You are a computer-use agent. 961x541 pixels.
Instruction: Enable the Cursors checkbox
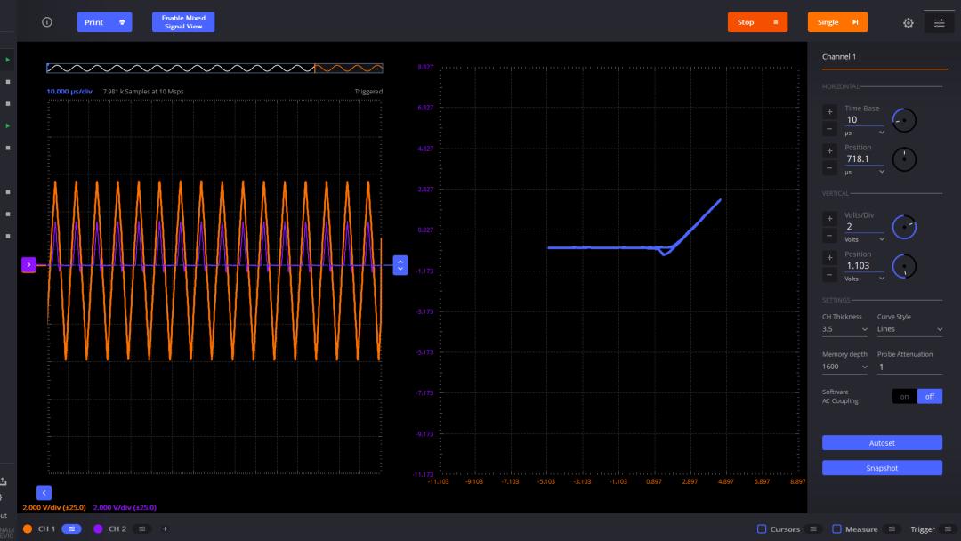[x=762, y=529]
